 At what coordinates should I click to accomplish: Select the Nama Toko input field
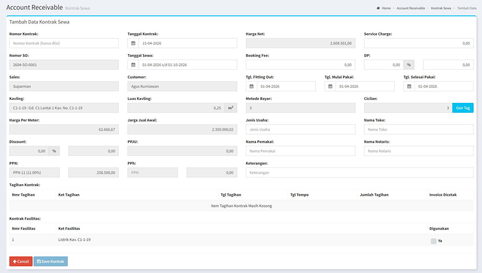coord(419,129)
